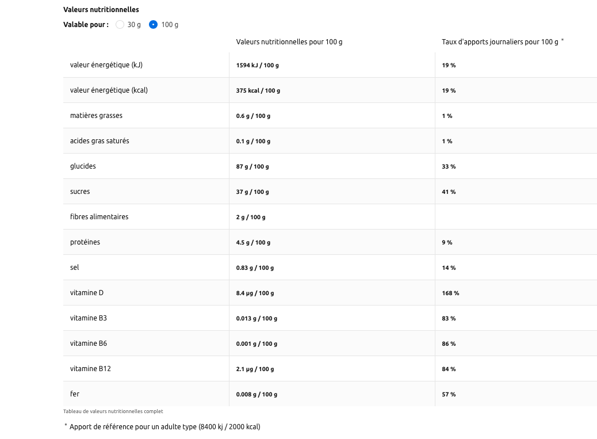Click the "vitamine B3" row label
The width and height of the screenshot is (597, 439).
[88, 318]
